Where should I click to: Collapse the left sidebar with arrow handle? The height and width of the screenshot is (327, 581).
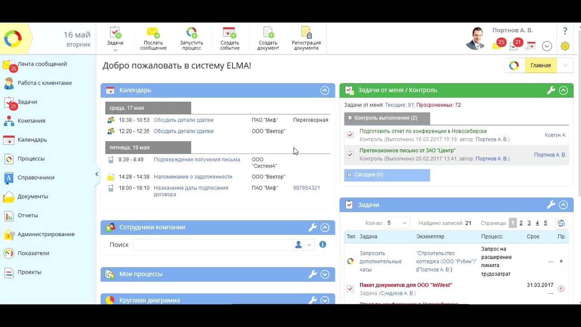click(x=97, y=174)
